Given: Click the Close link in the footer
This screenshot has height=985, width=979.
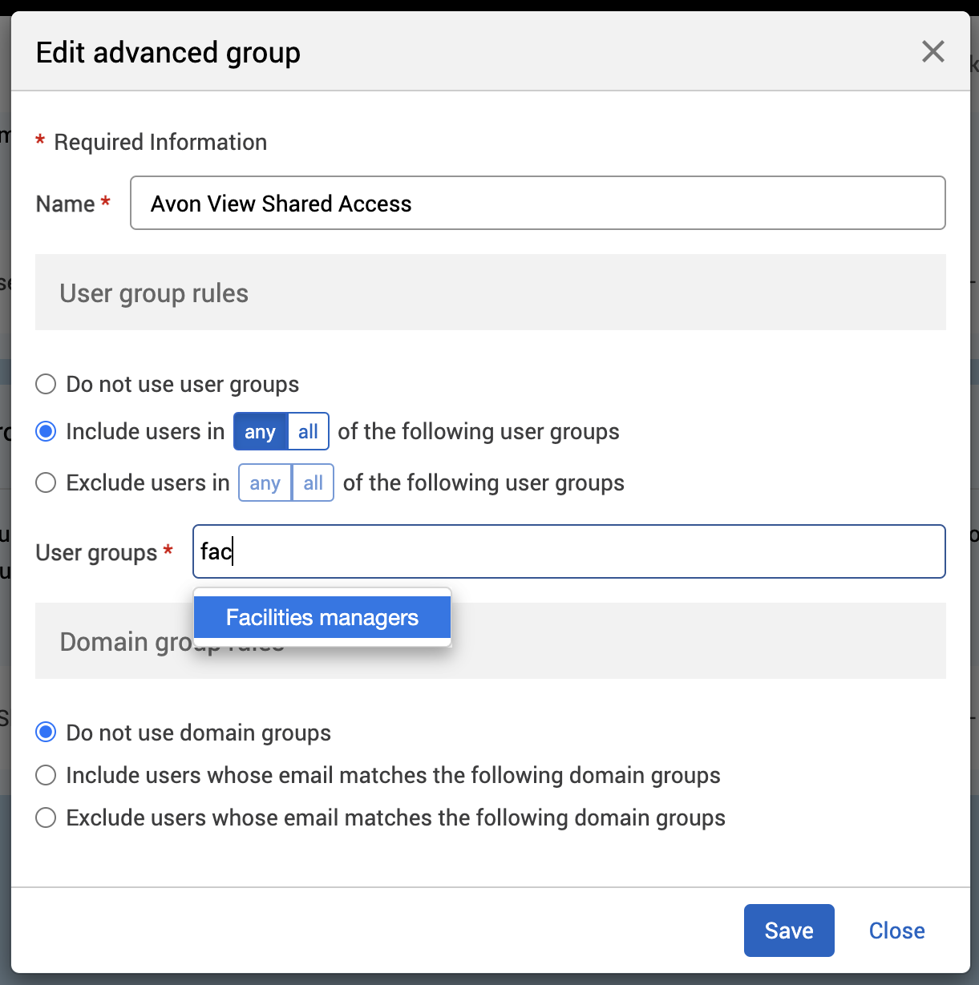Looking at the screenshot, I should [x=896, y=931].
